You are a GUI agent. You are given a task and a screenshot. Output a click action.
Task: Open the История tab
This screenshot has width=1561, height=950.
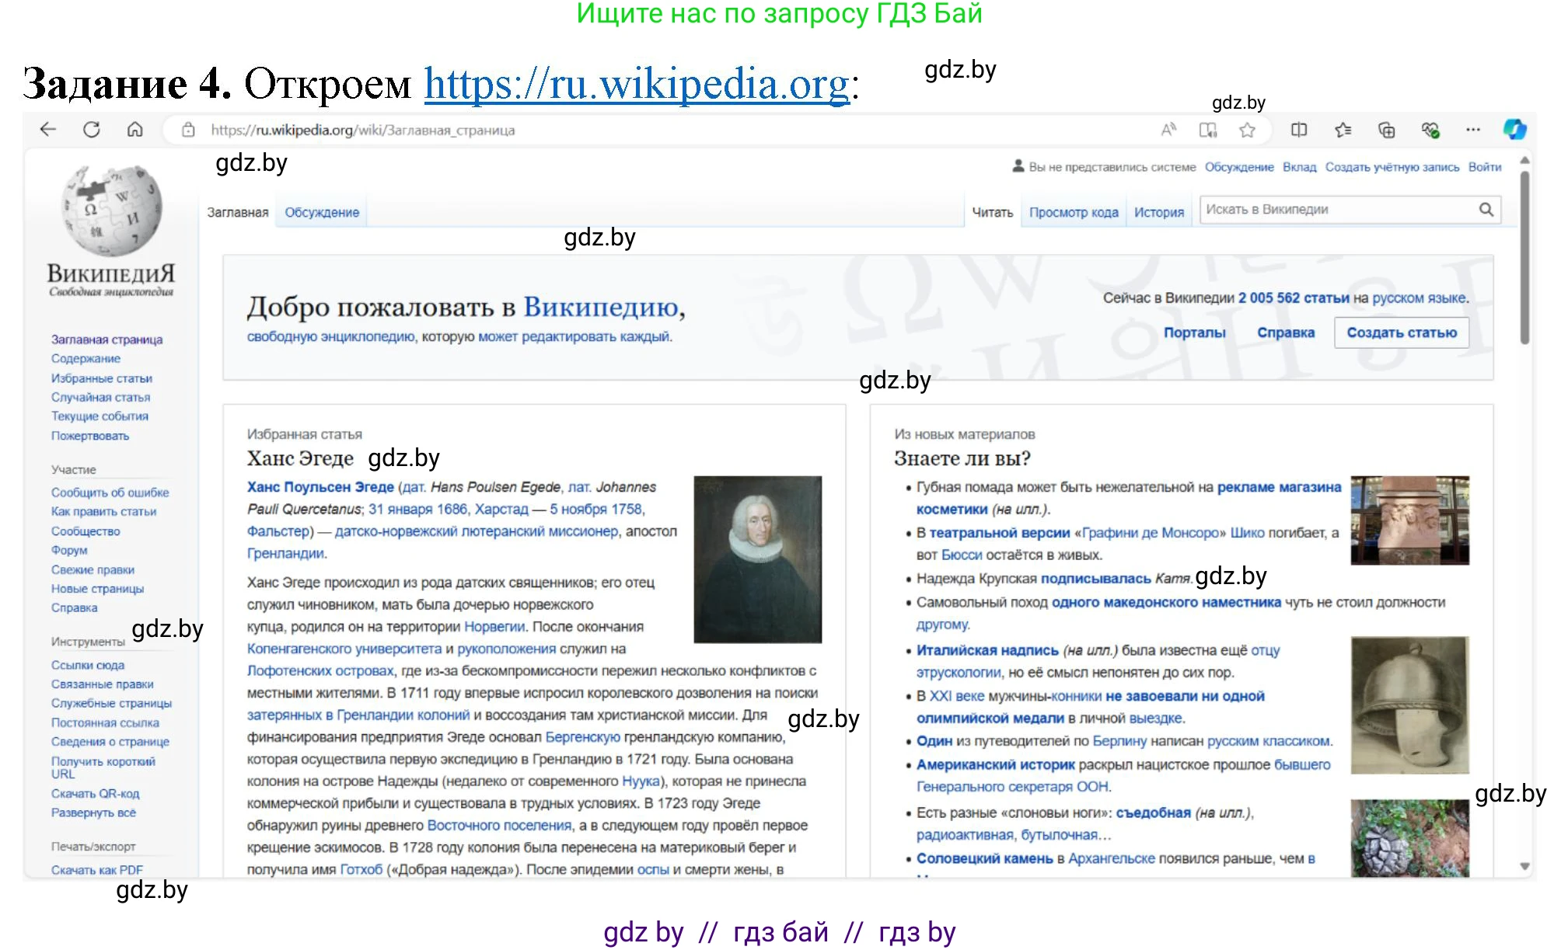tap(1158, 212)
